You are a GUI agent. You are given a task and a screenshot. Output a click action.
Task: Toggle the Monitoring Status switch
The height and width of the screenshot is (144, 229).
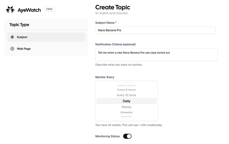point(127,136)
